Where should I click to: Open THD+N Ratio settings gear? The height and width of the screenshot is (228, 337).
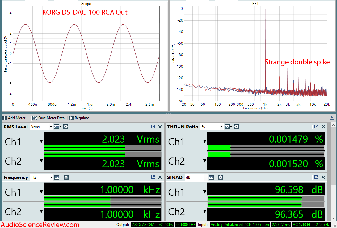[236, 127]
